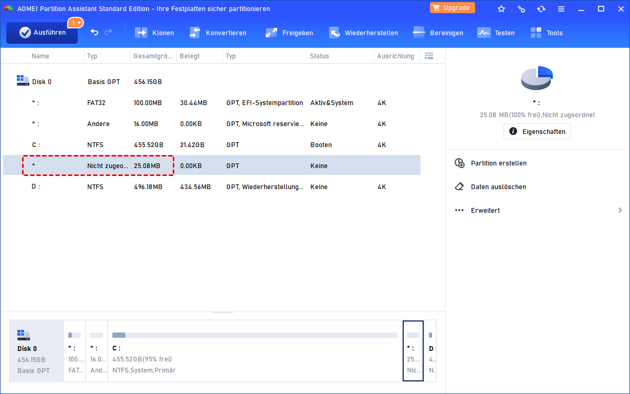630x394 pixels.
Task: Click the C: usage bar in disk map
Action: click(x=255, y=335)
